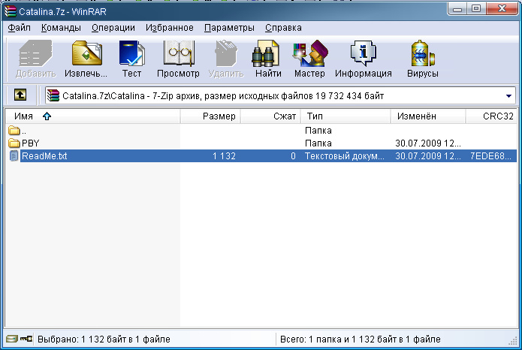Sort by the Размер column header
This screenshot has width=522, height=350.
click(x=210, y=116)
